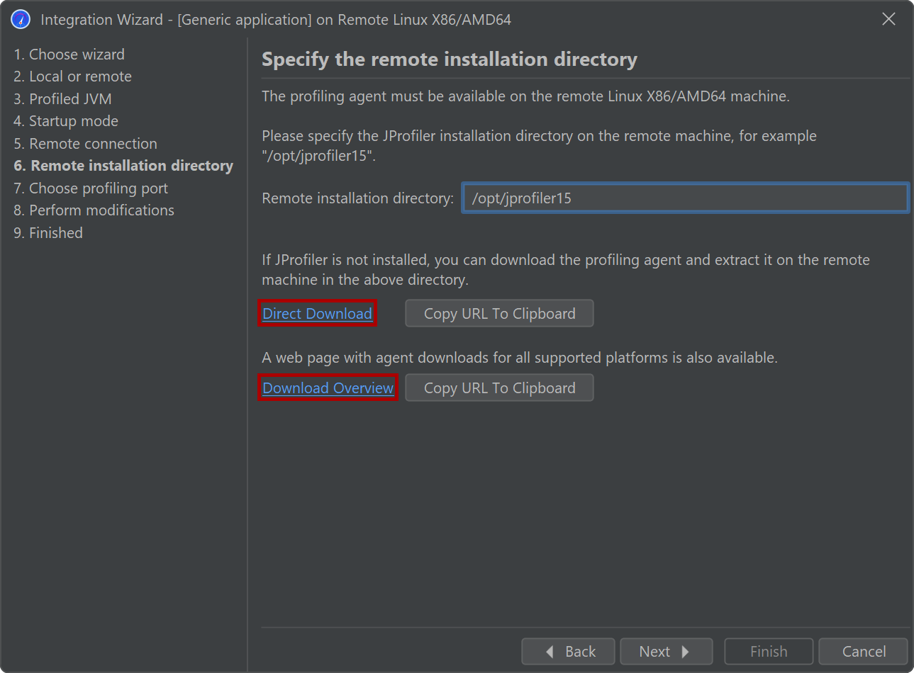Select step 2. Local or remote
Screen dimensions: 914x673
(x=73, y=77)
